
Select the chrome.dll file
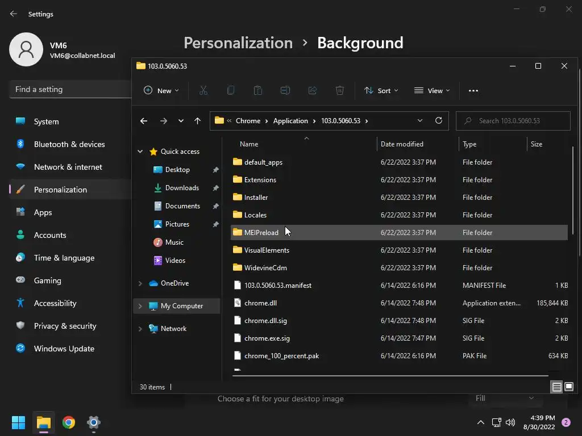coord(399,303)
